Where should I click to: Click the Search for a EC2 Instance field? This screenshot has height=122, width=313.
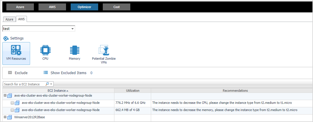(x=24, y=84)
